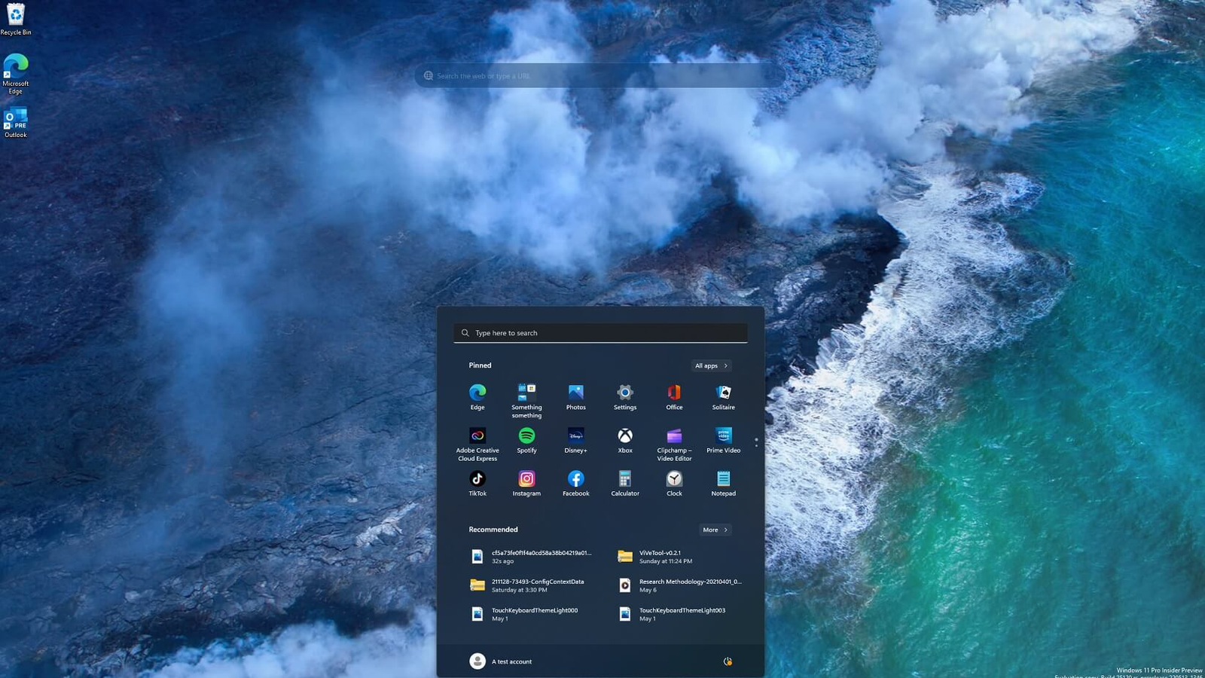Open Research Methodology-20210401 file

pos(679,585)
